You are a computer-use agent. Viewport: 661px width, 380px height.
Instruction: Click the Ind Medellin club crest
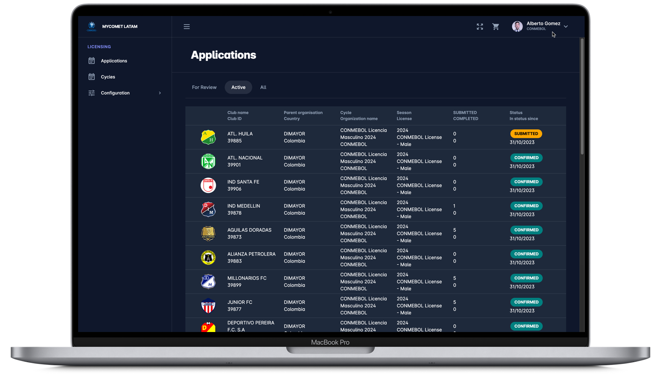tap(208, 209)
